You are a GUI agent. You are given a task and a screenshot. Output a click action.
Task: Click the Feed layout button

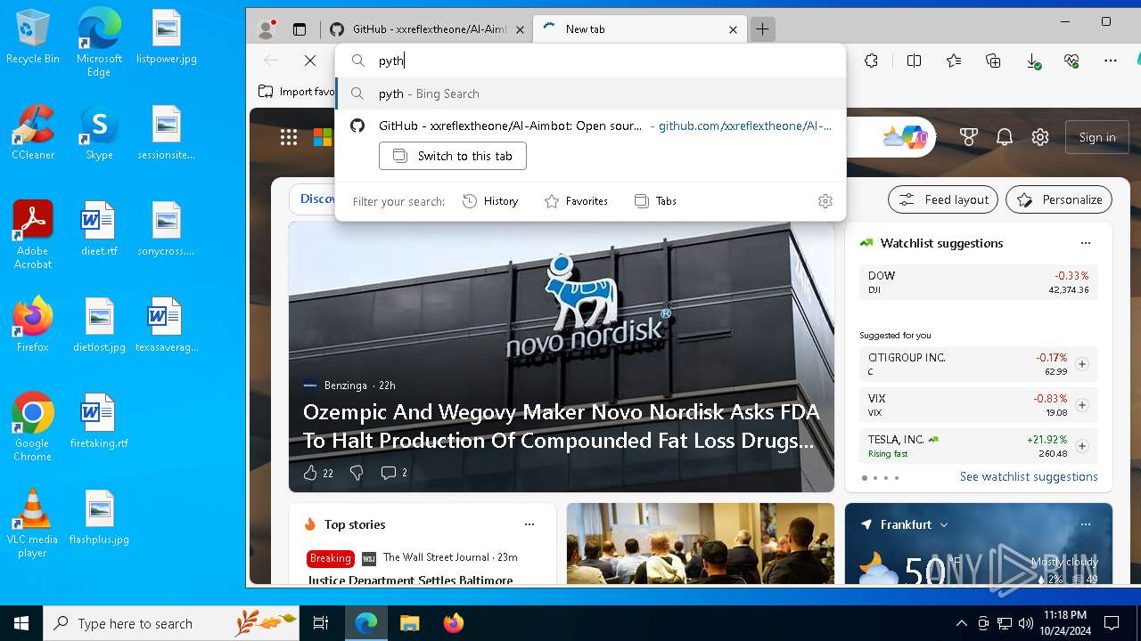[x=944, y=199]
